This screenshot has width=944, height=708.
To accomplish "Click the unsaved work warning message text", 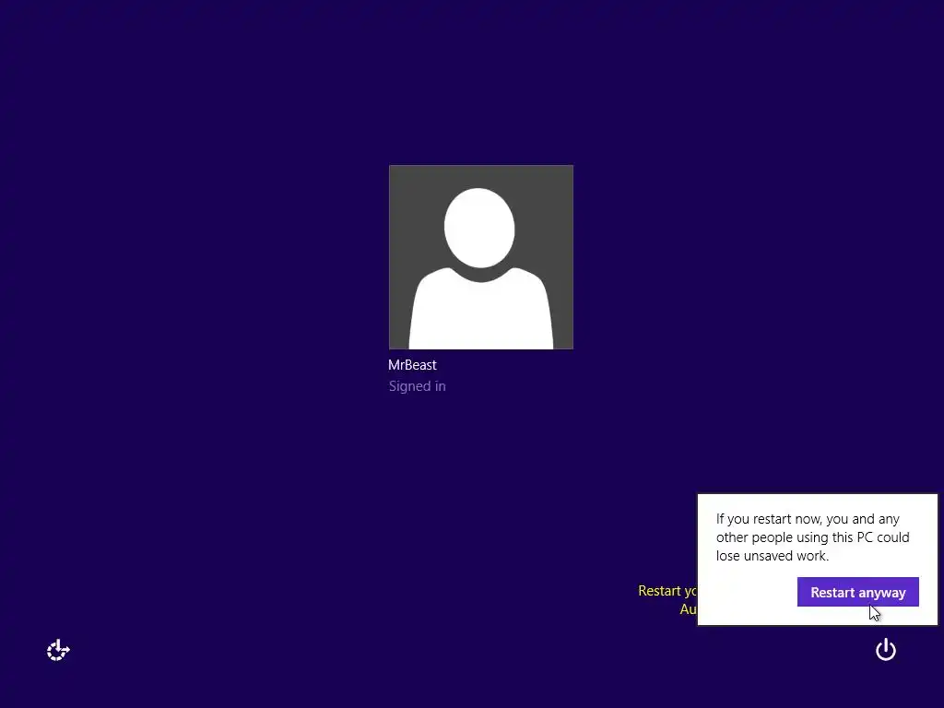I will click(x=812, y=537).
